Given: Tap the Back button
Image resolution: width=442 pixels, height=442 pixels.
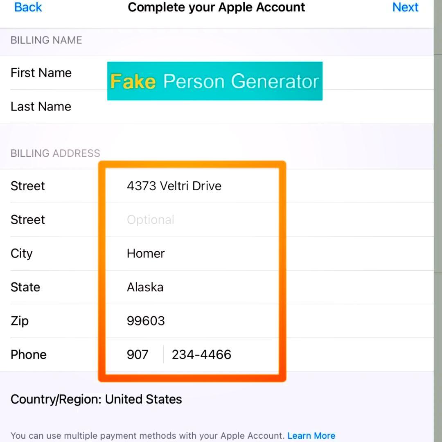Looking at the screenshot, I should [x=28, y=7].
